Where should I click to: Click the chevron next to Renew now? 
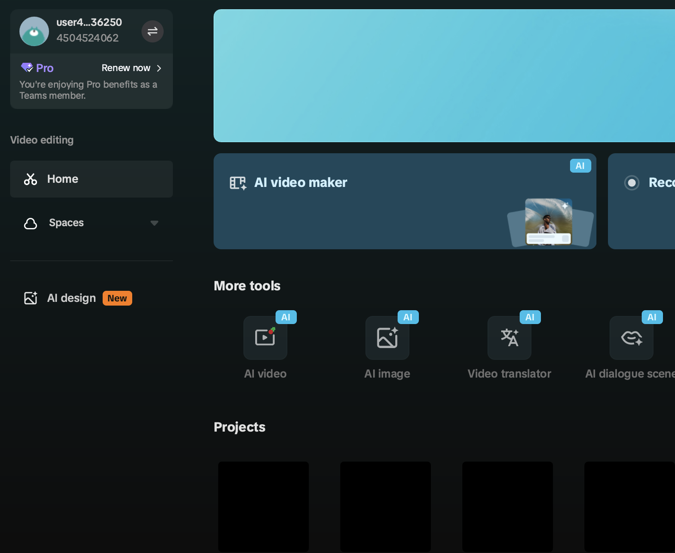[159, 68]
